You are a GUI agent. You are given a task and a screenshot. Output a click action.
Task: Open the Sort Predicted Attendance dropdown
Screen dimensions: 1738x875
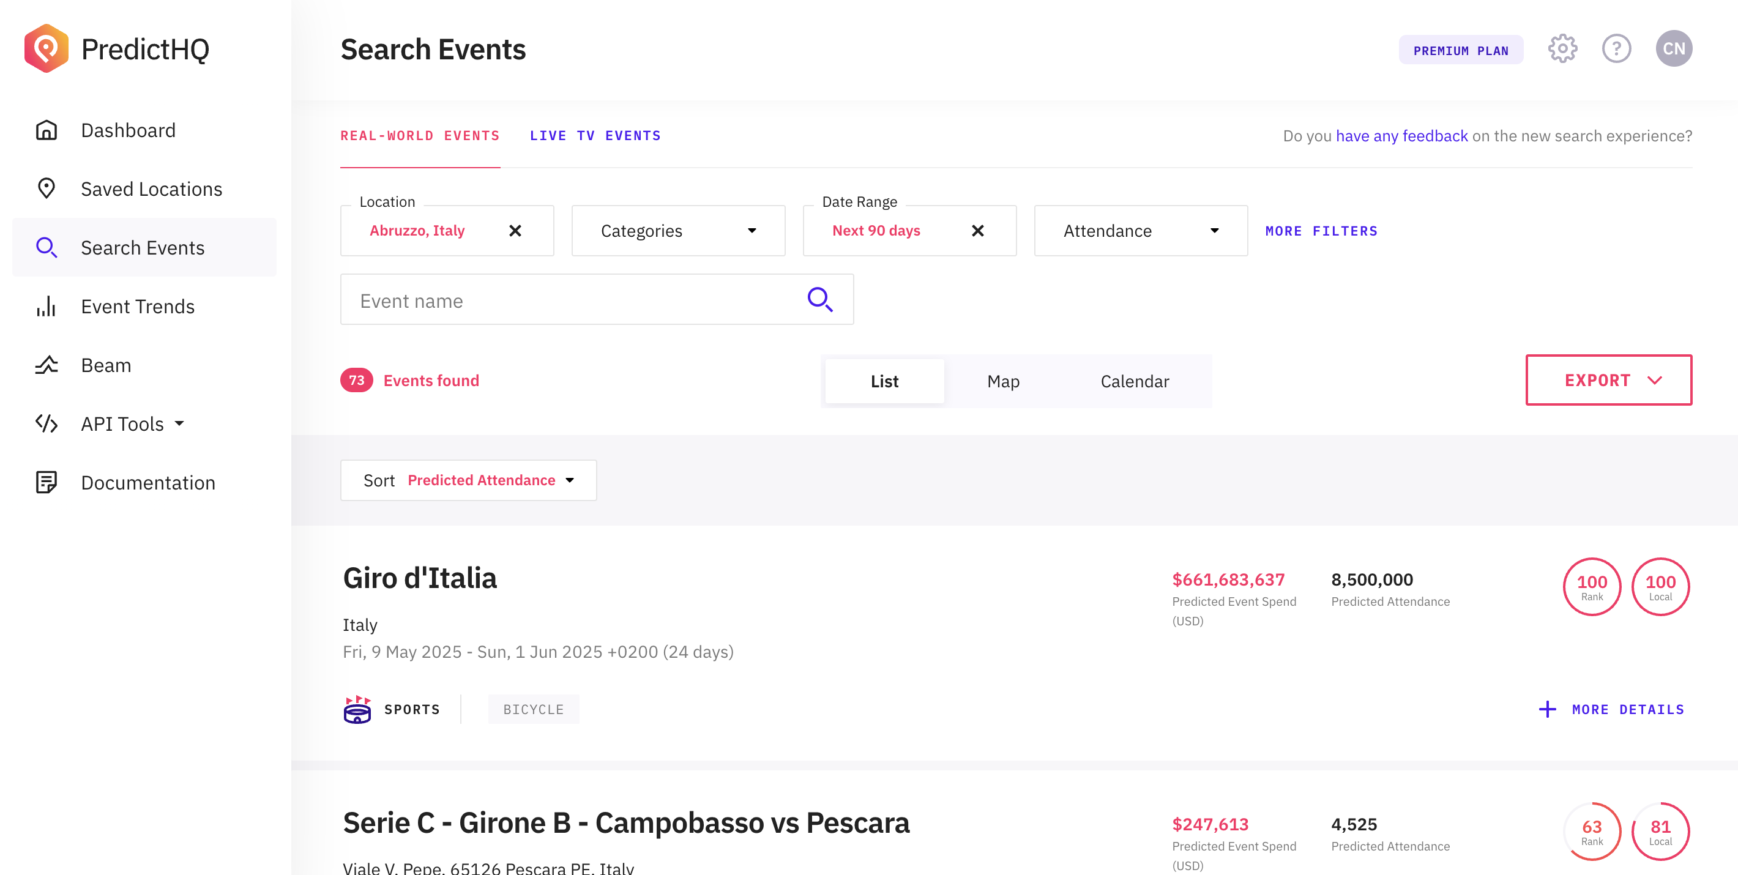pyautogui.click(x=468, y=480)
